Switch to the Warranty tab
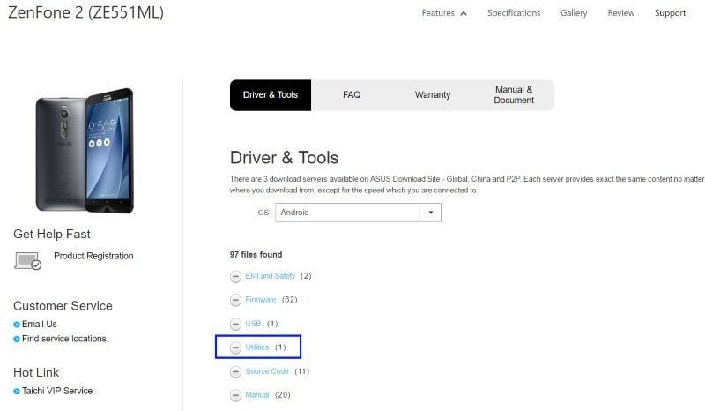This screenshot has width=705, height=411. 433,95
